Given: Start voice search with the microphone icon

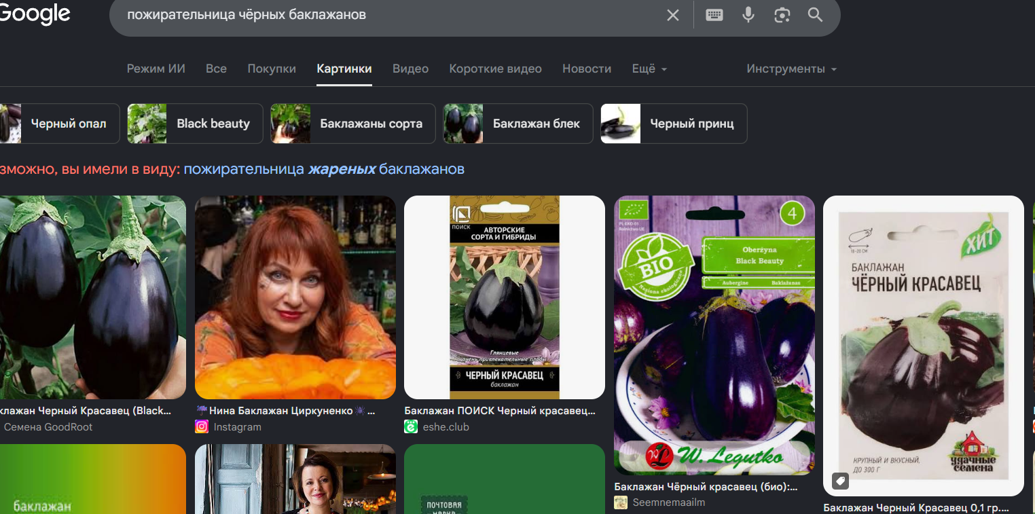Looking at the screenshot, I should 748,15.
